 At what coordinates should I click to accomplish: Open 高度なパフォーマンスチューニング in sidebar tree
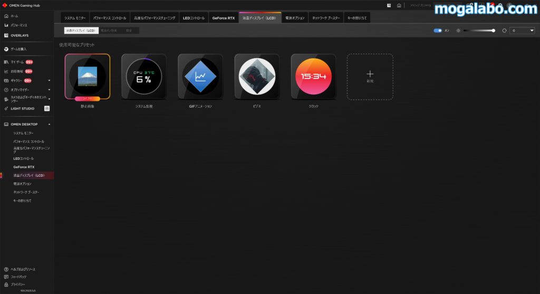click(x=31, y=150)
